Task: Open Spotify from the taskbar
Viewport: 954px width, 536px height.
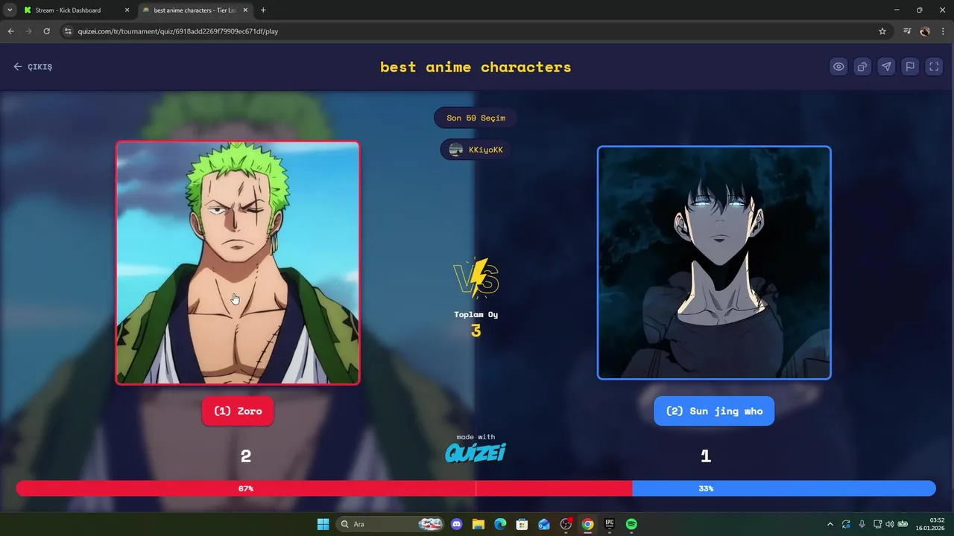Action: tap(631, 524)
